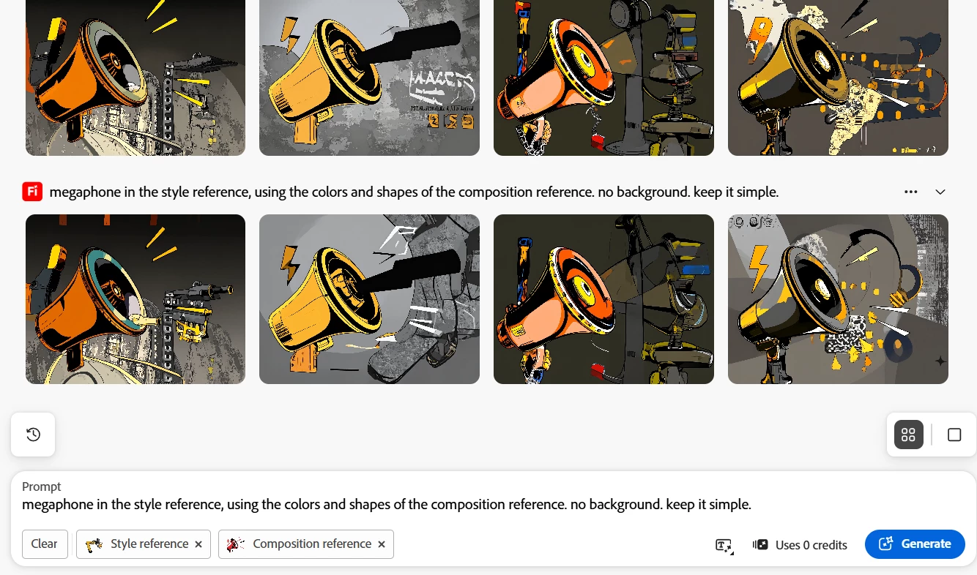This screenshot has height=575, width=977.
Task: Open the Style reference thumbnail chip
Action: click(136, 544)
